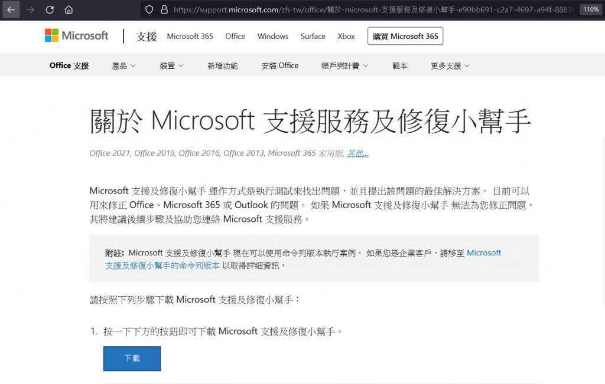The height and width of the screenshot is (384, 605).
Task: Open Surface in top navigation
Action: click(x=313, y=36)
